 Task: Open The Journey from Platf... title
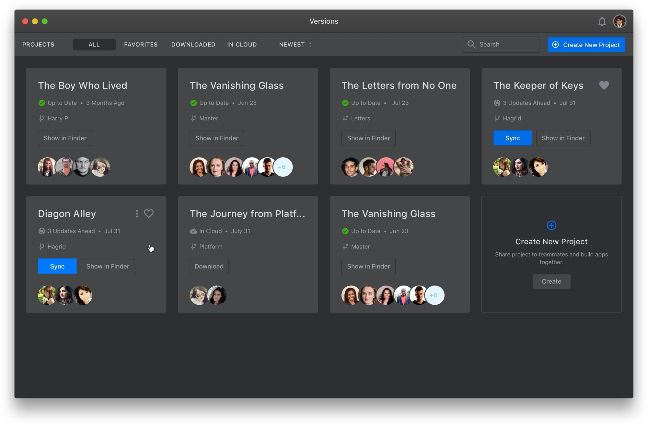point(247,213)
